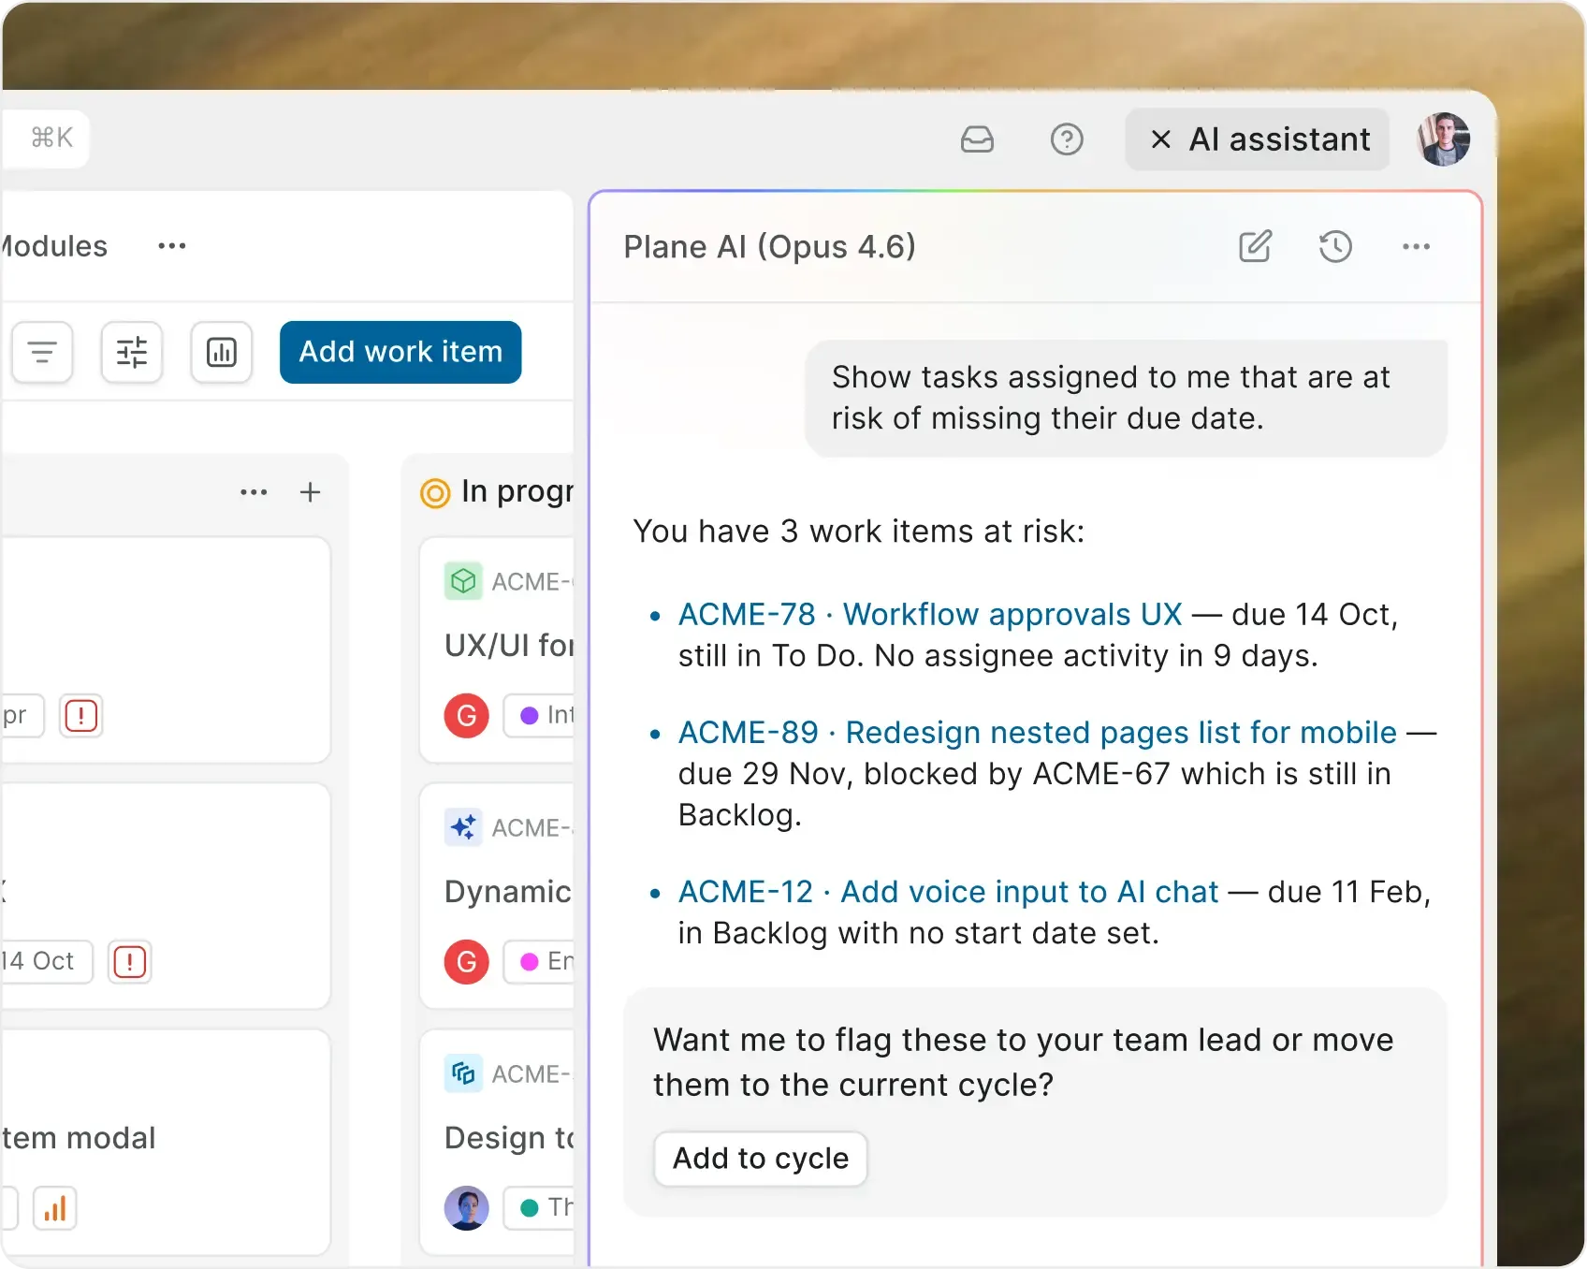This screenshot has width=1587, height=1269.
Task: Open the user profile avatar
Action: (x=1444, y=139)
